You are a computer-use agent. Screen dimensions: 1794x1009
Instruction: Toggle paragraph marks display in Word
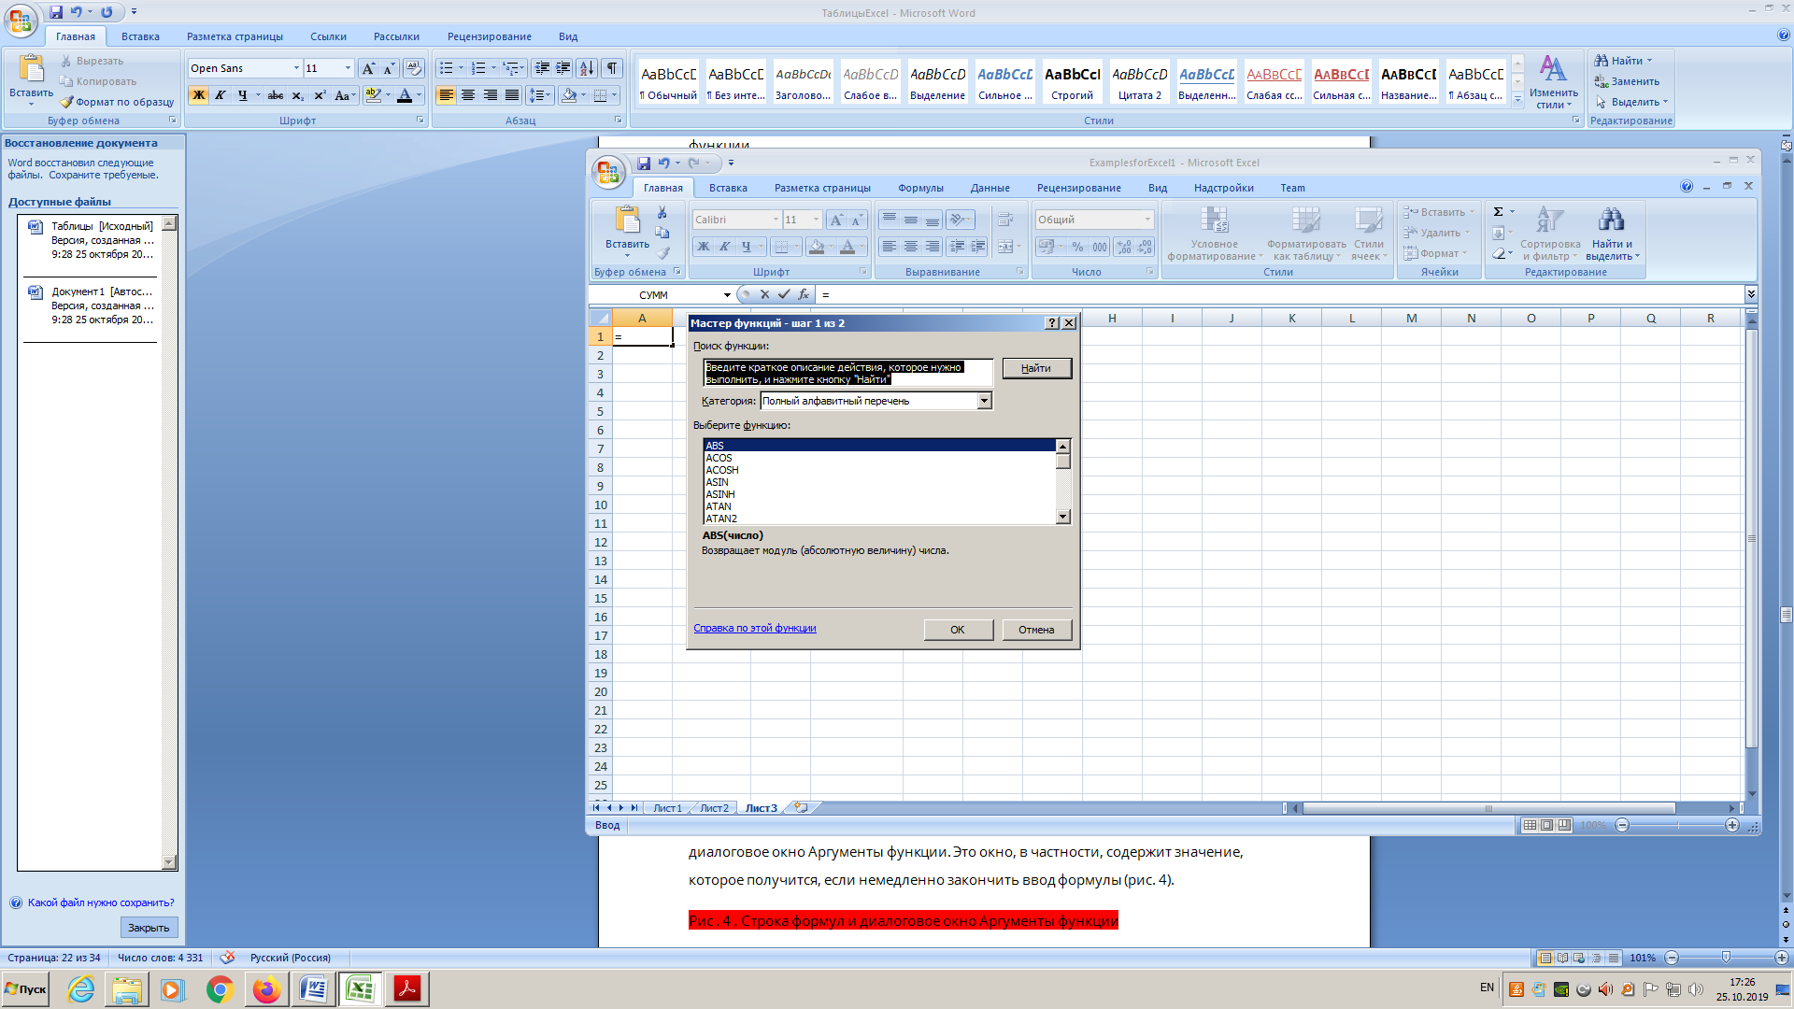(612, 68)
